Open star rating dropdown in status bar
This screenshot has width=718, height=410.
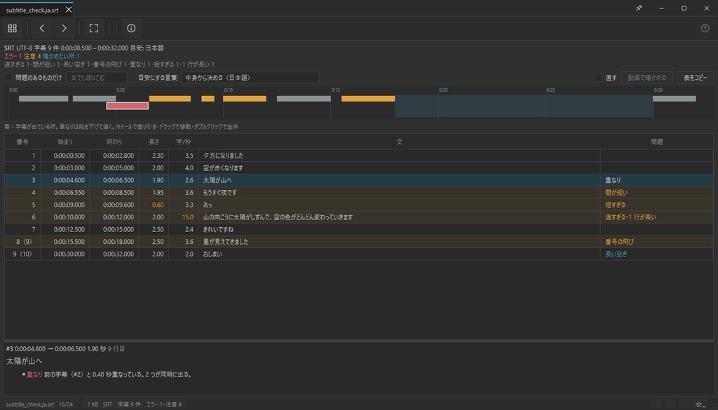coord(700,404)
